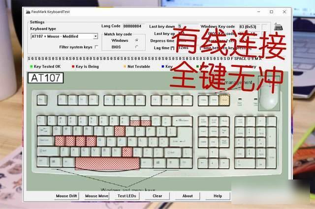
Task: Click the hatched spacebar on the keyboard image
Action: click(x=107, y=163)
